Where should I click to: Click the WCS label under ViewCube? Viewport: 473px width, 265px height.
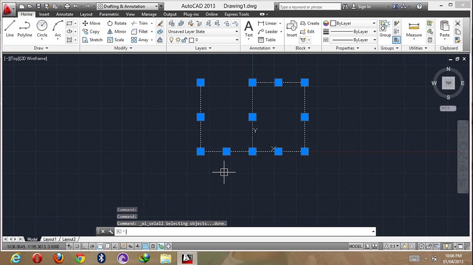point(448,108)
